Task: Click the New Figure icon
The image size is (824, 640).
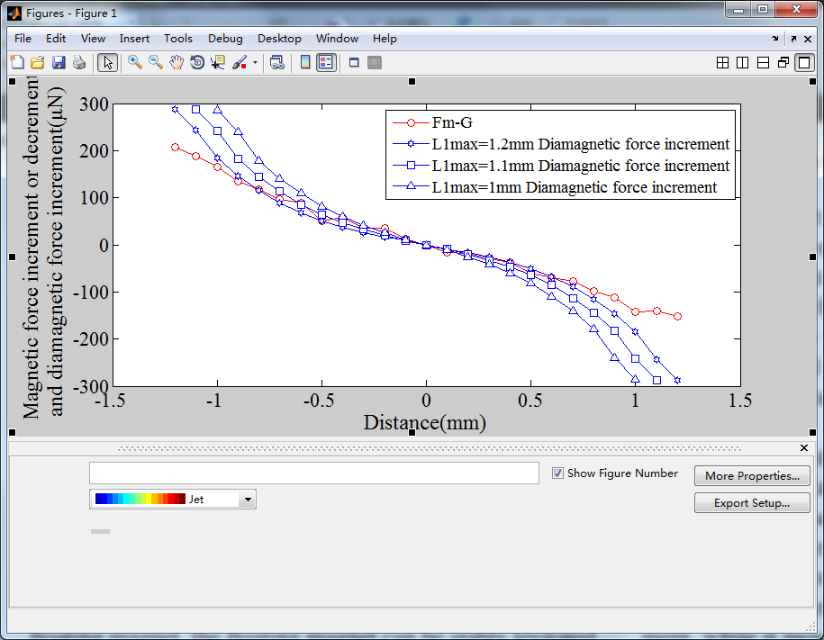Action: tap(17, 62)
